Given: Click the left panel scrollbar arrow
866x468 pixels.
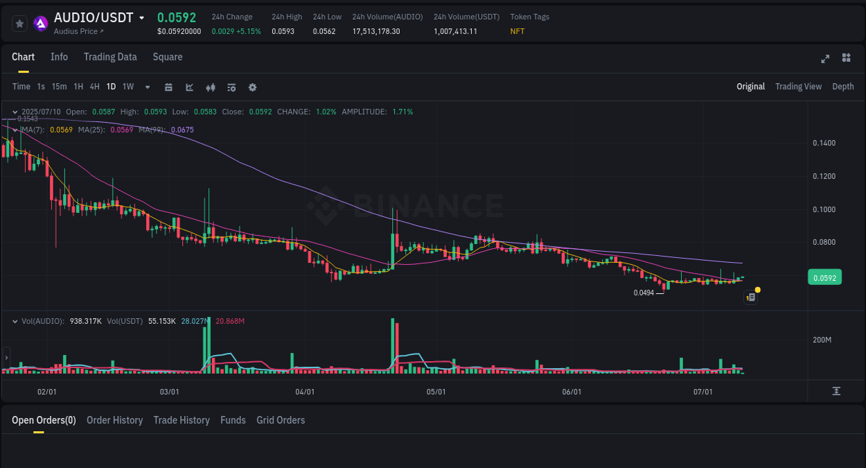Looking at the screenshot, I should (6, 358).
